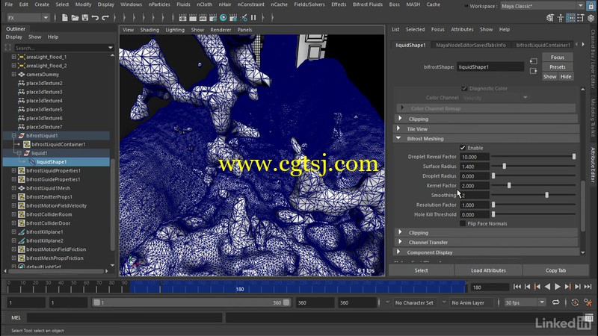Click the Open Scene folder icon
598x336 pixels.
75,18
